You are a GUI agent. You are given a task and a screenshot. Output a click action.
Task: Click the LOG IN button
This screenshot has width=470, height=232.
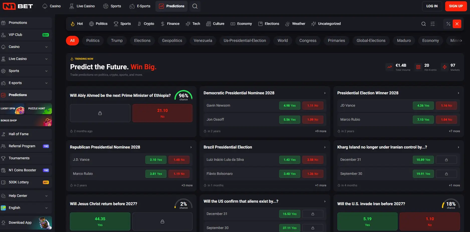click(x=432, y=6)
